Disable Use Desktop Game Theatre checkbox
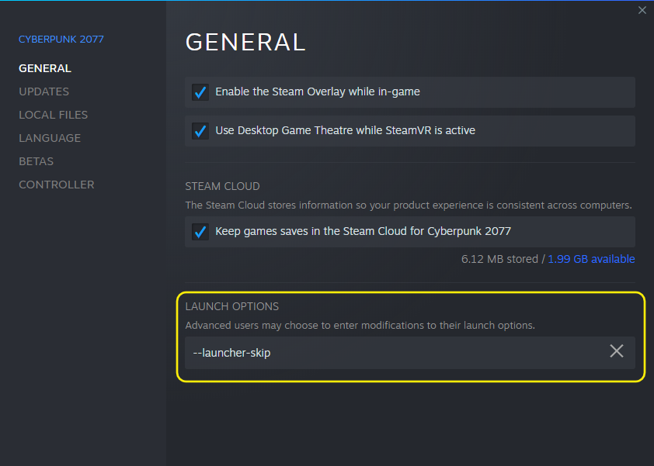The width and height of the screenshot is (654, 466). pyautogui.click(x=200, y=131)
